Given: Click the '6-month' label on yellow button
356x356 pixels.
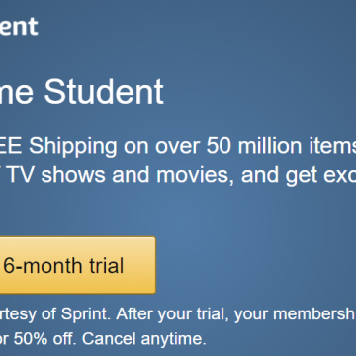Looking at the screenshot, I should 44,266.
